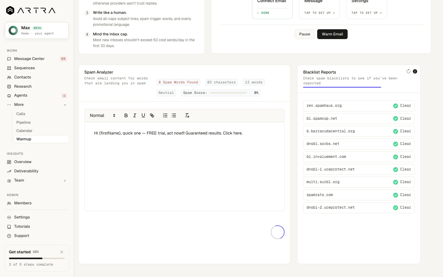Open Agents in the sidebar
Image resolution: width=443 pixels, height=277 pixels.
(x=37, y=95)
